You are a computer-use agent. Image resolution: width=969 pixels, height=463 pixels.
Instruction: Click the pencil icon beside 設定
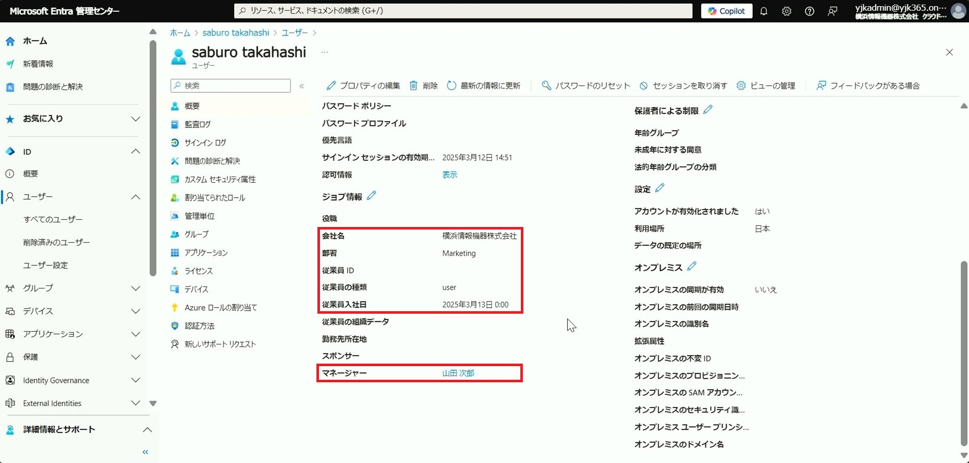pyautogui.click(x=660, y=188)
